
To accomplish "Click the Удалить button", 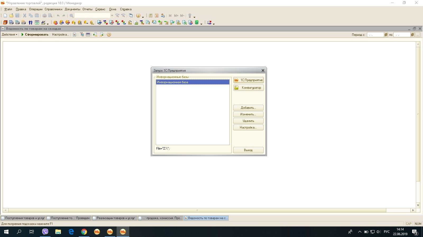I will pyautogui.click(x=248, y=121).
